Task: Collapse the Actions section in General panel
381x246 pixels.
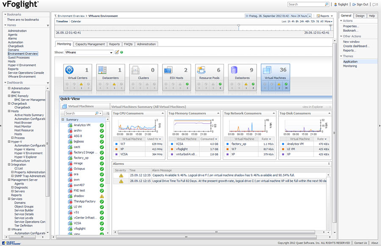Action: click(341, 21)
